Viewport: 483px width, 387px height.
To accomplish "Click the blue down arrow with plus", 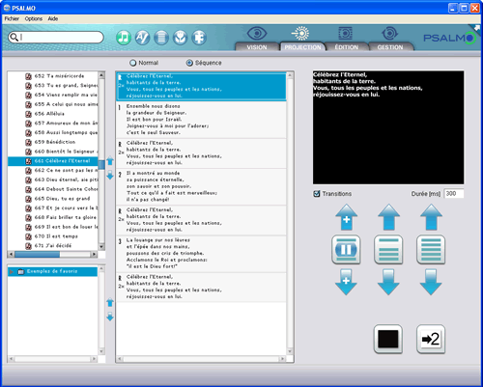I will click(346, 282).
